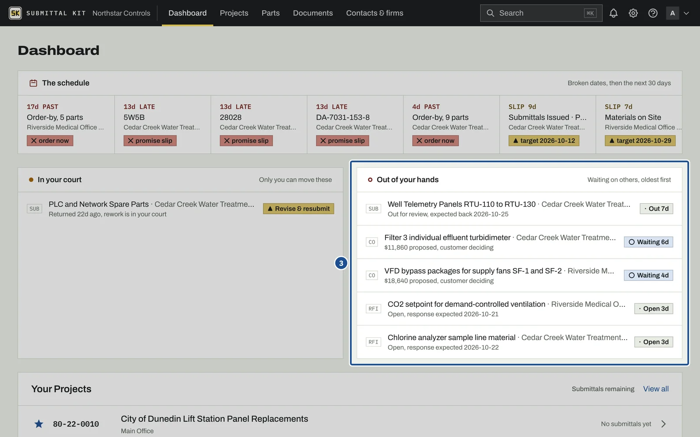Image resolution: width=700 pixels, height=437 pixels.
Task: Click promise slip on the 28028 card
Action: (x=246, y=141)
